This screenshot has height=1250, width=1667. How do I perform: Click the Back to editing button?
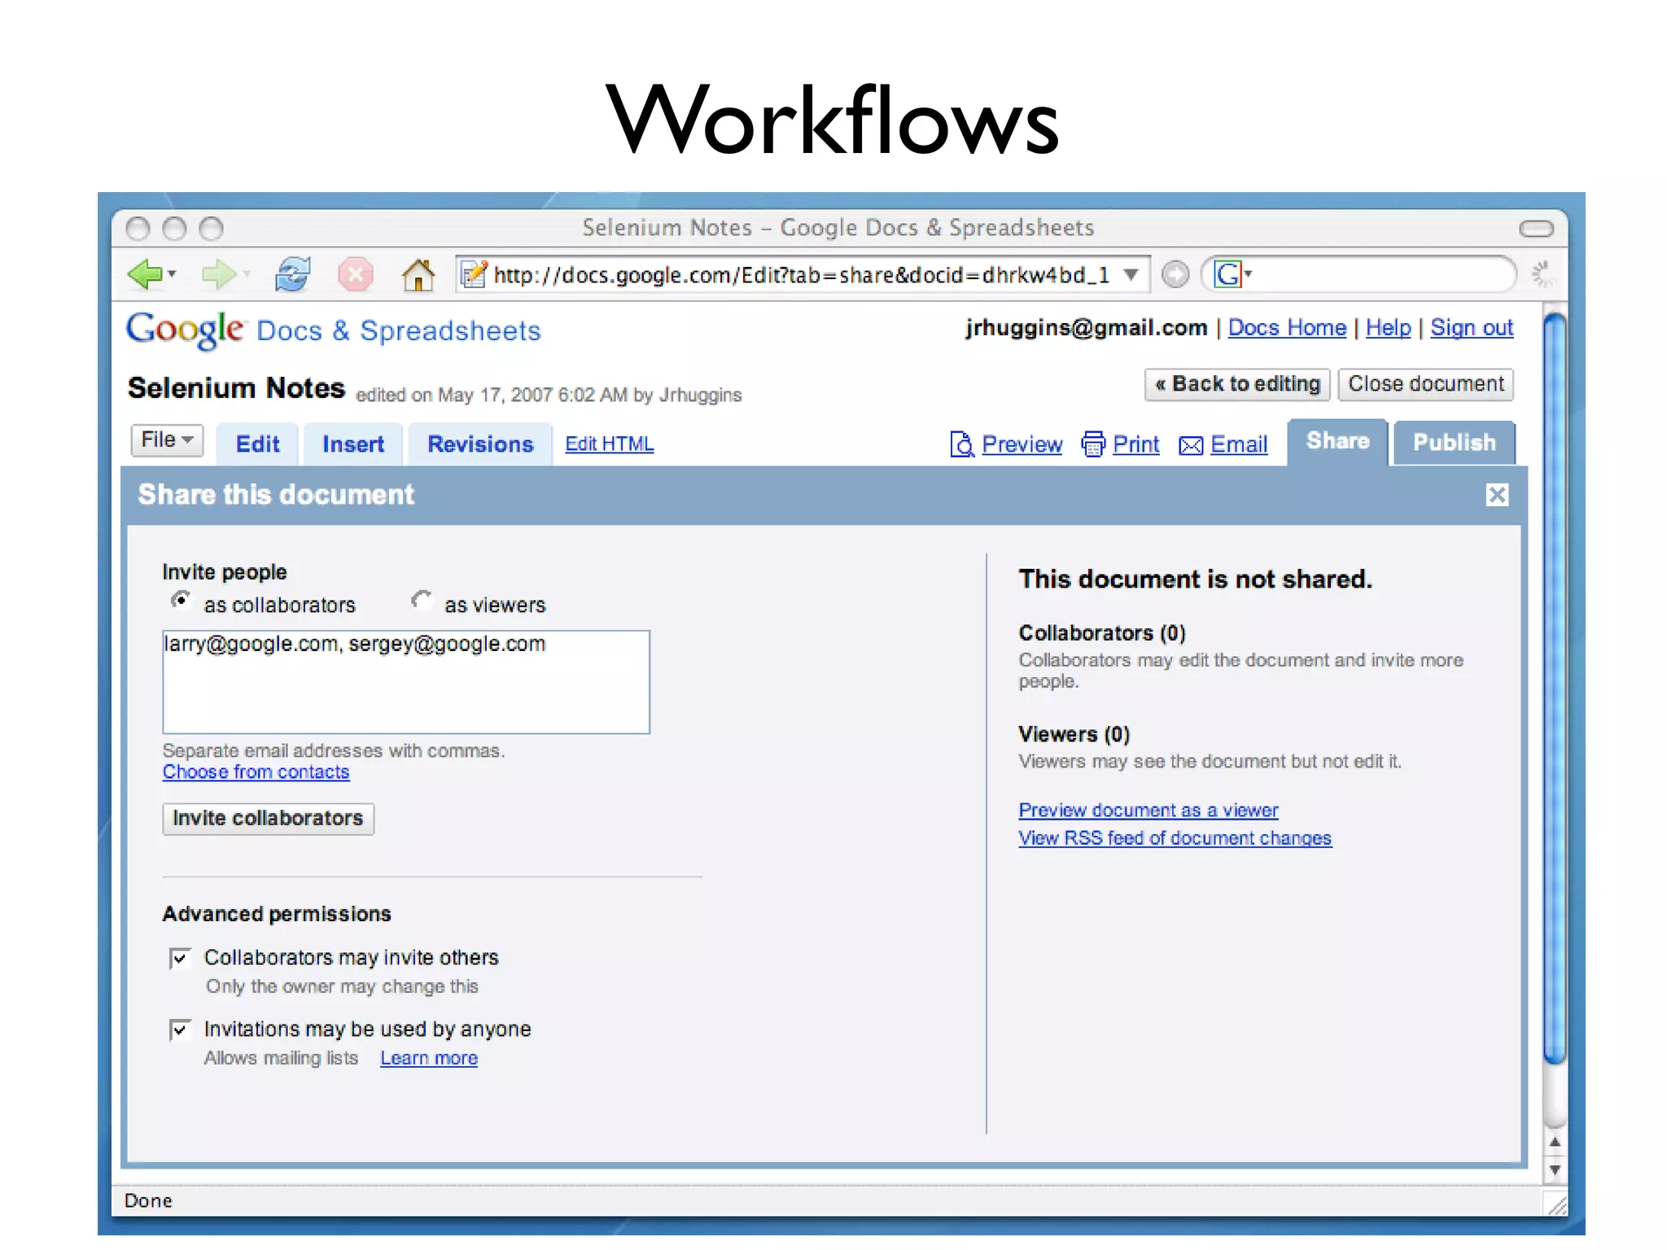coord(1237,384)
